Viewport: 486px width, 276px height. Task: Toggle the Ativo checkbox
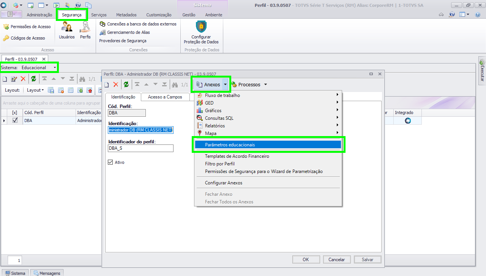coord(111,162)
